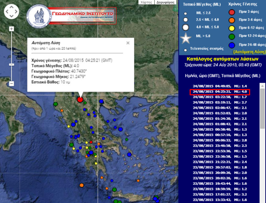This screenshot has width=266, height=203.
Task: Click the zoom out minus button
Action: [11, 84]
